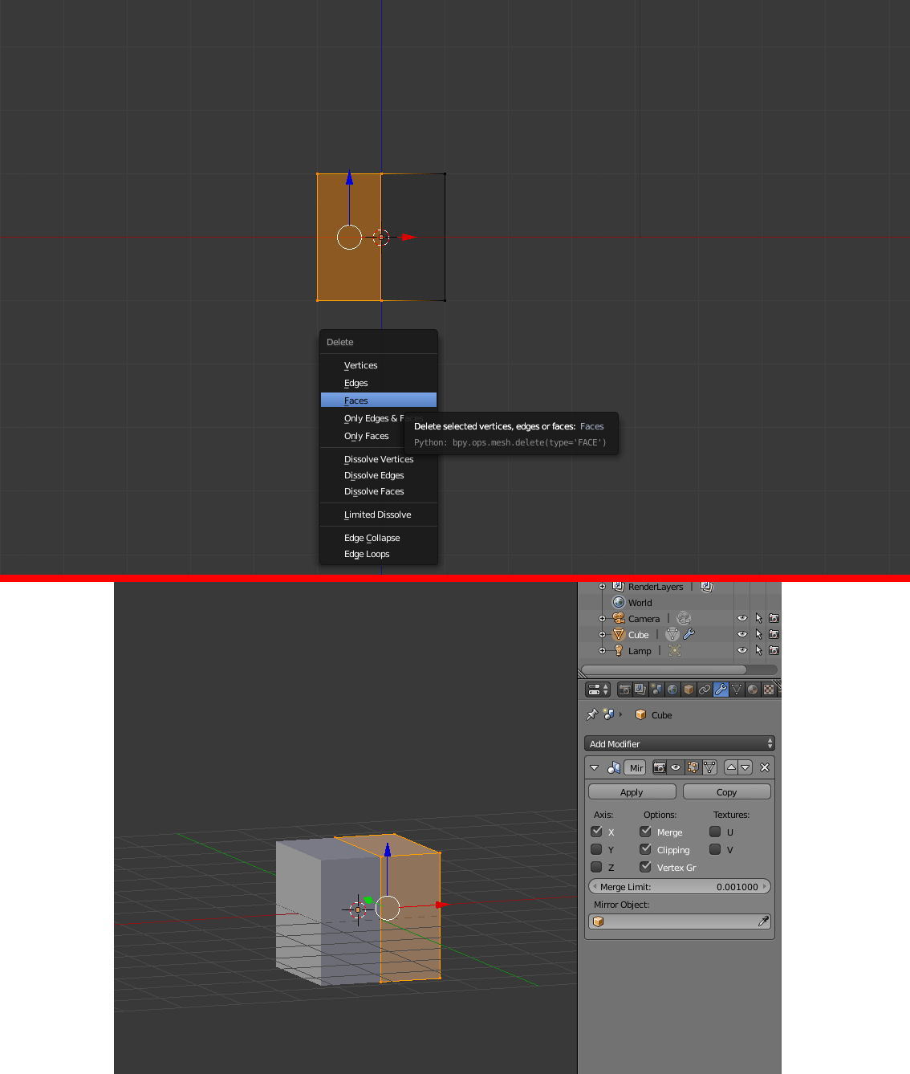
Task: Enable the Y mirror axis
Action: 596,849
